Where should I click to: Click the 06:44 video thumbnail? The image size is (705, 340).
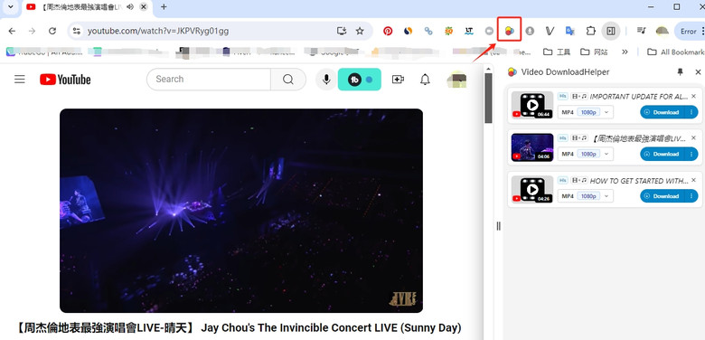[532, 105]
